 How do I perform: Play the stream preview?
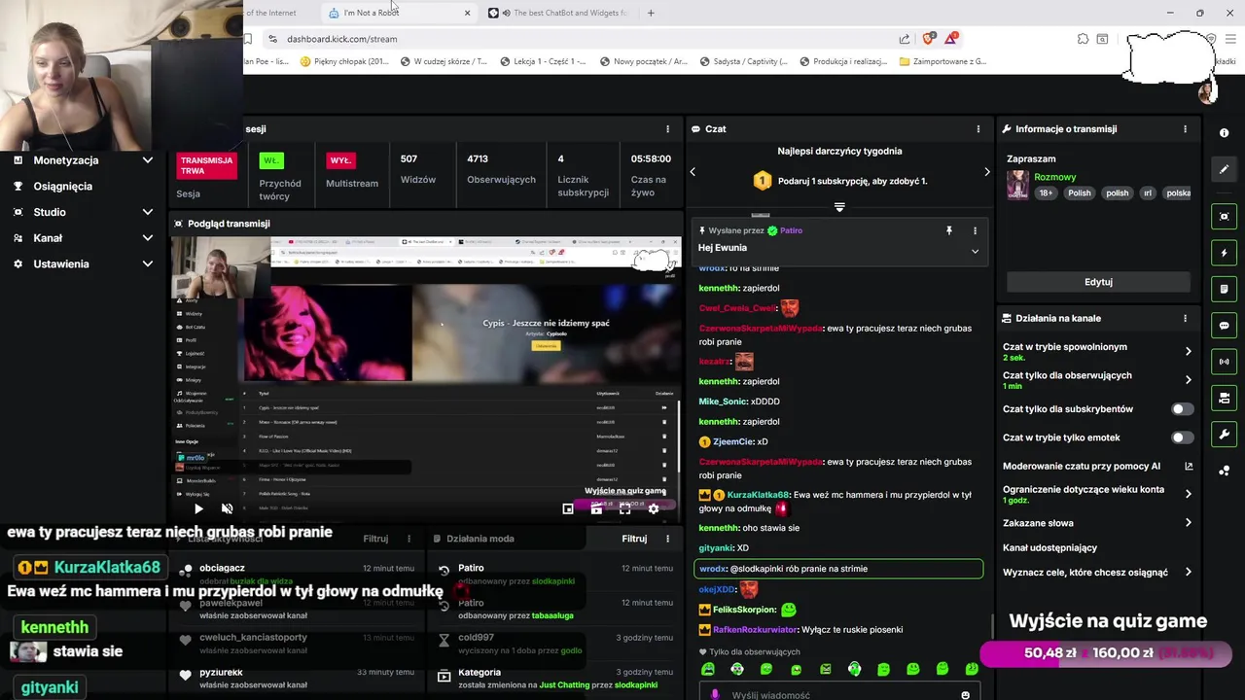pyautogui.click(x=198, y=508)
